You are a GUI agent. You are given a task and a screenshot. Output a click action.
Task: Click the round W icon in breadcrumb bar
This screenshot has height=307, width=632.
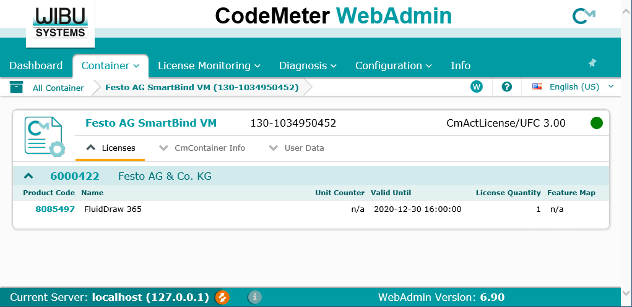point(476,87)
